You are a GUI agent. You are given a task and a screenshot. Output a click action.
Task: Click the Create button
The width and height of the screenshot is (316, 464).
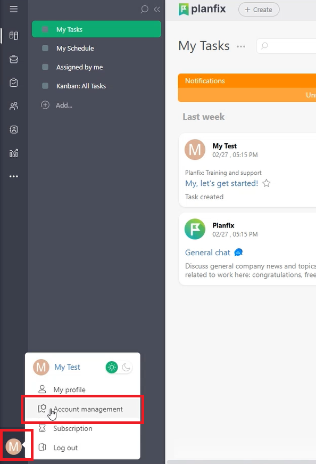click(x=259, y=10)
